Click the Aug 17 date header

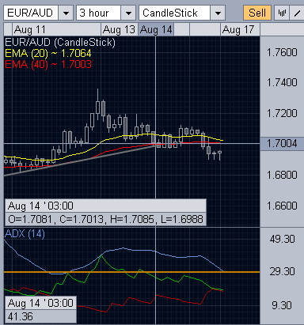point(240,29)
